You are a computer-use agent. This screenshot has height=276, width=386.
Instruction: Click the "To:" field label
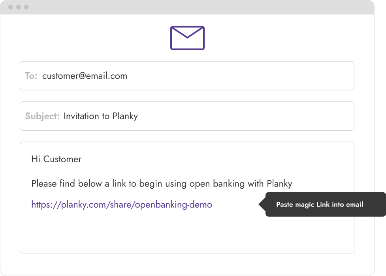[31, 76]
